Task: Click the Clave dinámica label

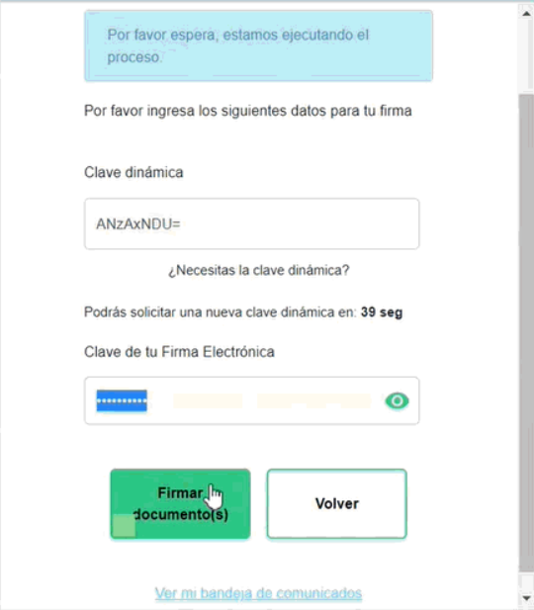Action: 133,172
